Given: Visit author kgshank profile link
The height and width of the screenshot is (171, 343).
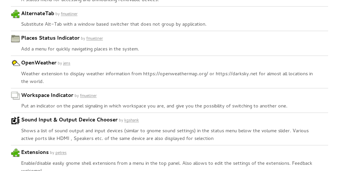Looking at the screenshot, I should (x=131, y=120).
